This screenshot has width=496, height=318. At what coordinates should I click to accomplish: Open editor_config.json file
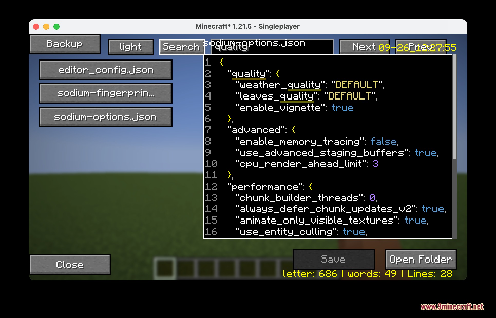[106, 70]
